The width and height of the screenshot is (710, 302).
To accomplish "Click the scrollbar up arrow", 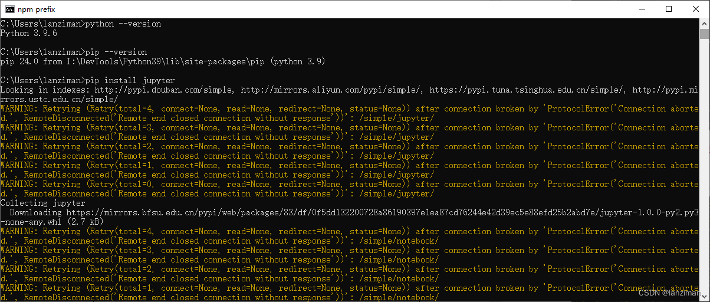I will click(x=704, y=23).
